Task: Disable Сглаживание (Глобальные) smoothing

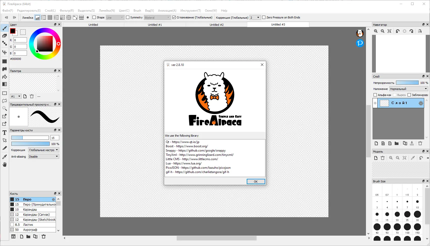Action: (174, 17)
